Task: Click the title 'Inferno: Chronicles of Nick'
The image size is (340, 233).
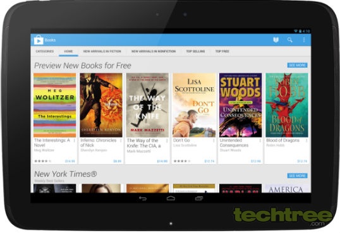Action: click(99, 143)
